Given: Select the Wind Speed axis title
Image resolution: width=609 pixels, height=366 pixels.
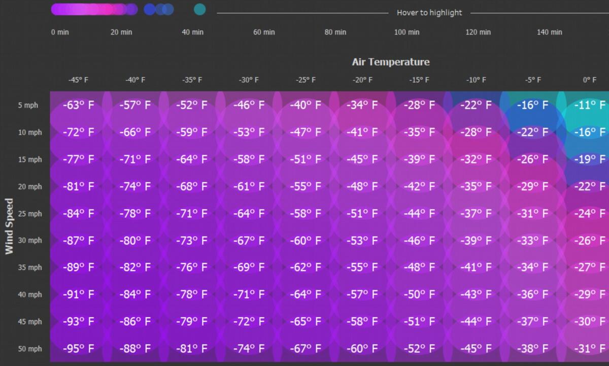Looking at the screenshot, I should pos(9,226).
